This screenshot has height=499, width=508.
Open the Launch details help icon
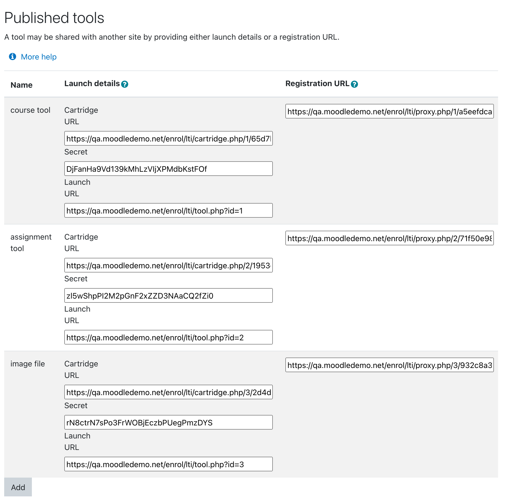(125, 84)
